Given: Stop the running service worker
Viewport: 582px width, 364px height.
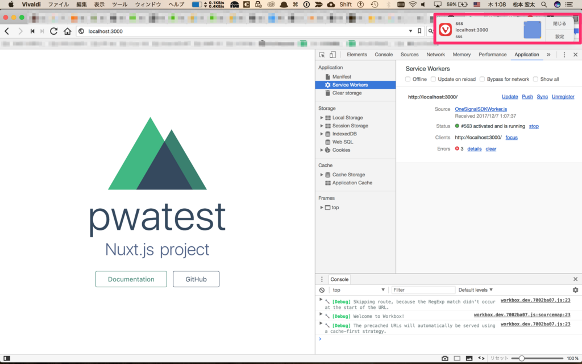Looking at the screenshot, I should point(534,126).
